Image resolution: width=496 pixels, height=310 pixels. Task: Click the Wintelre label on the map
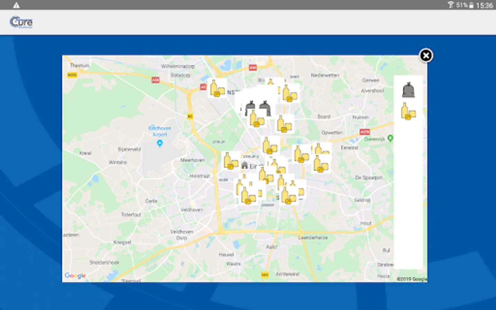117,162
